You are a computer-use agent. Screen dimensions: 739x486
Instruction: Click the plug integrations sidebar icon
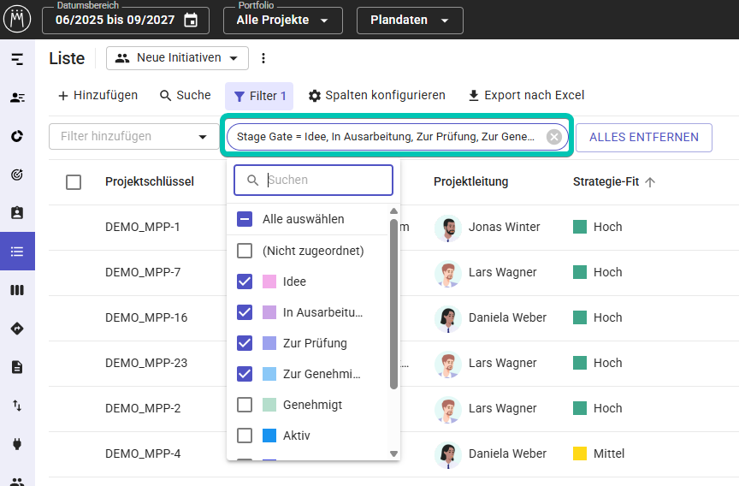click(17, 444)
